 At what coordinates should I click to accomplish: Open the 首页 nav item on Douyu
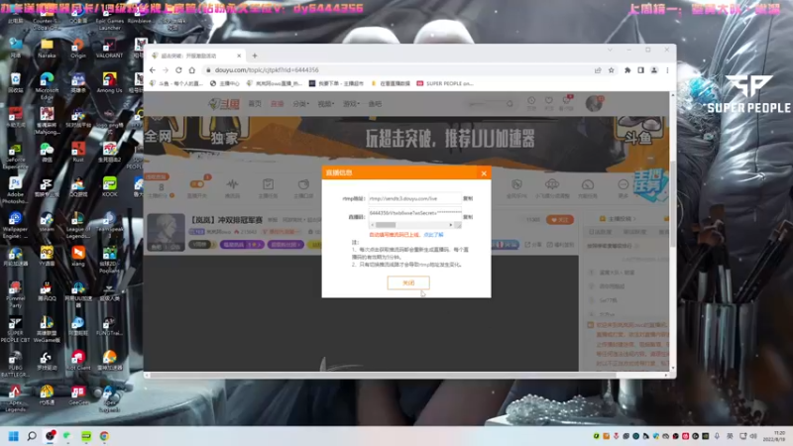coord(255,104)
